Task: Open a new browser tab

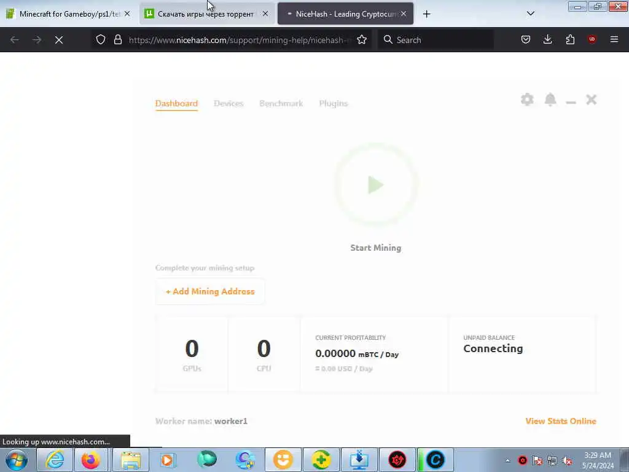Action: coord(426,14)
